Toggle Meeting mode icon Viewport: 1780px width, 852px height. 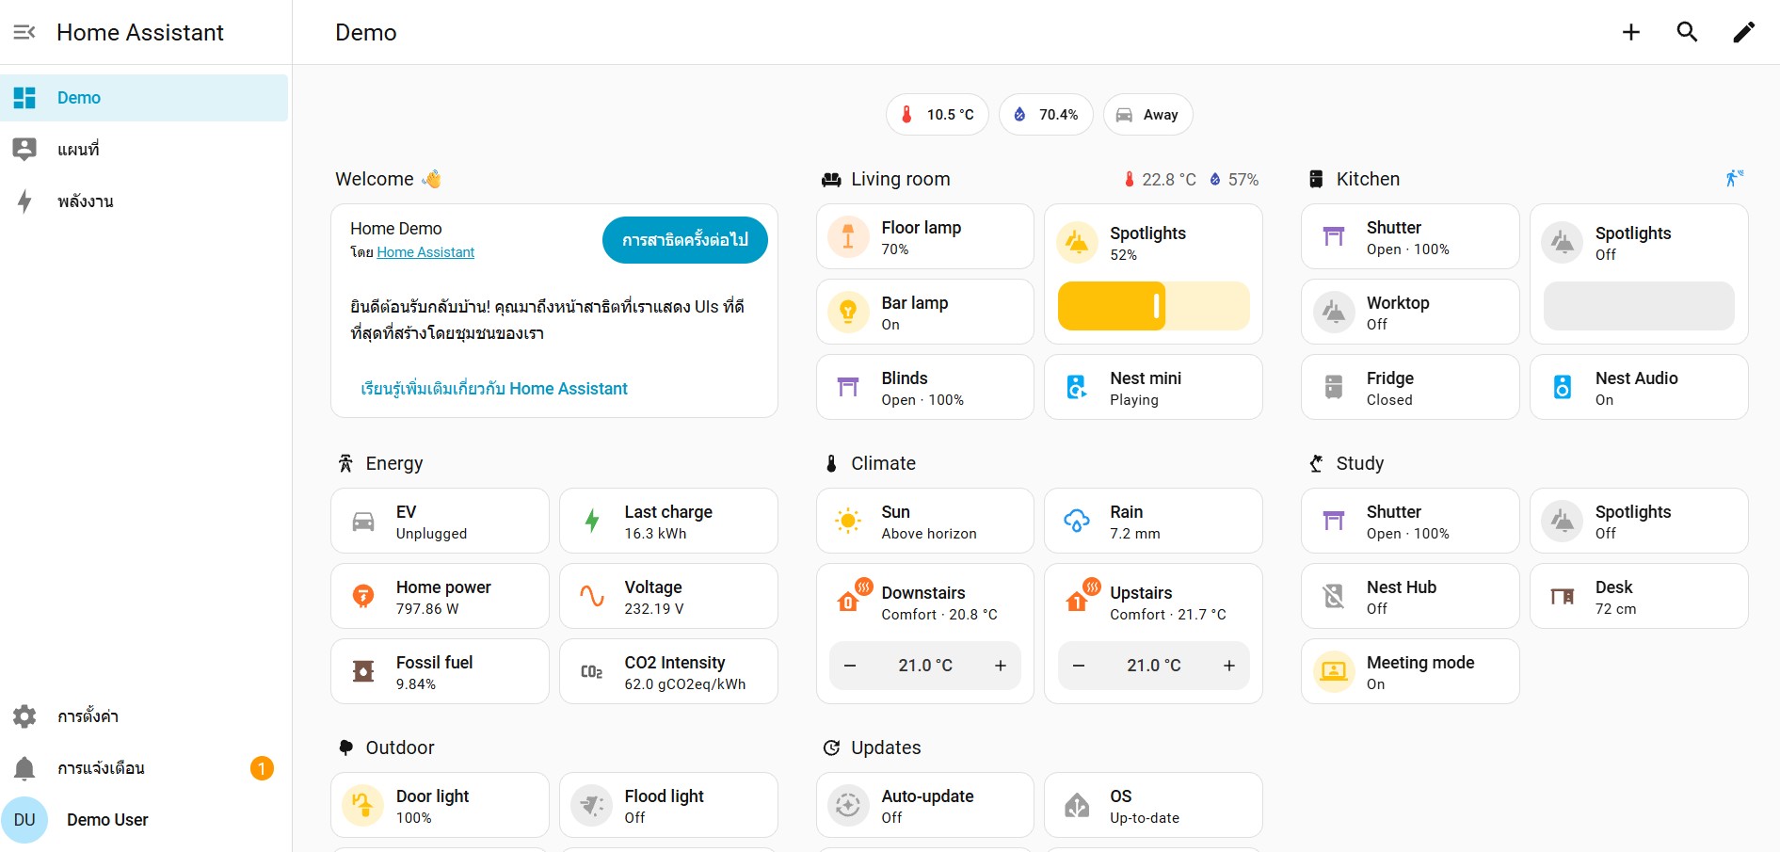point(1334,671)
